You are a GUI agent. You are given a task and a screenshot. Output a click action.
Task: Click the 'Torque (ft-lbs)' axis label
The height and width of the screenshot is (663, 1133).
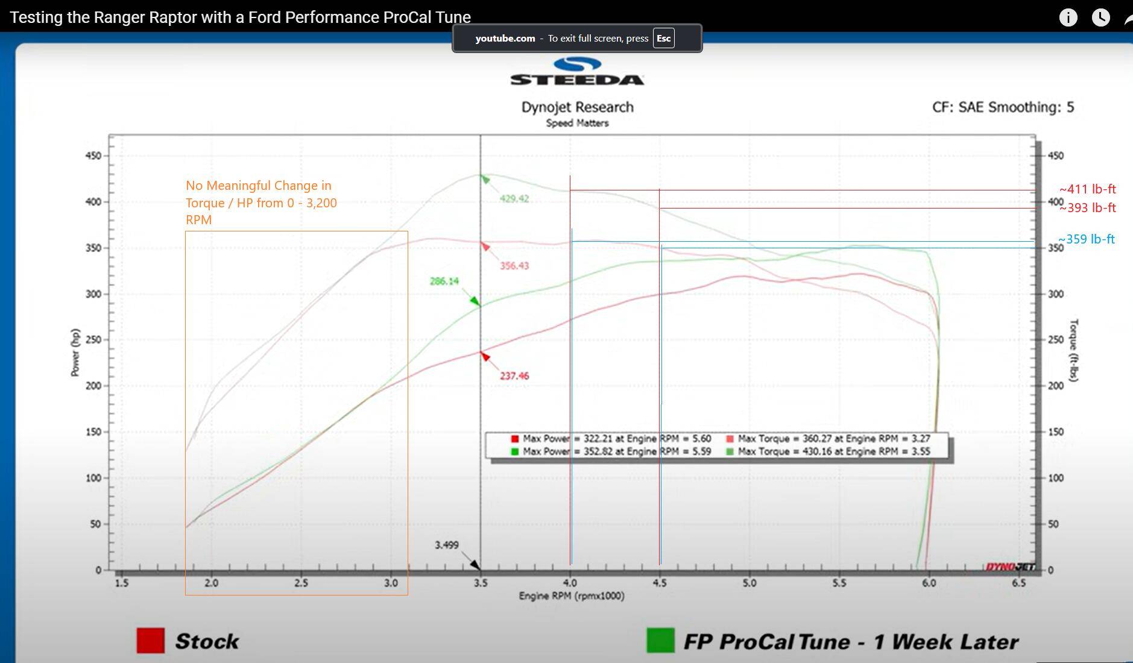tap(1073, 351)
